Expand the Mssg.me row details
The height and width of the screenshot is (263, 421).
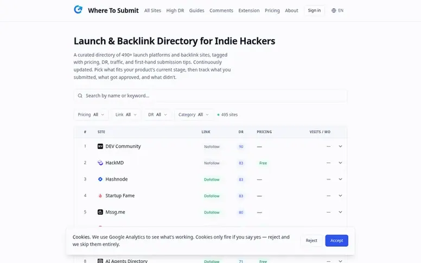tap(340, 212)
